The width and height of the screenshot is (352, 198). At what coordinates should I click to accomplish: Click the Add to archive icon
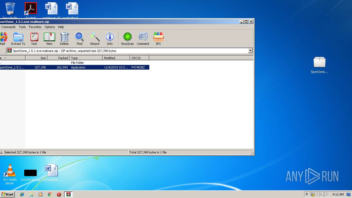3,39
